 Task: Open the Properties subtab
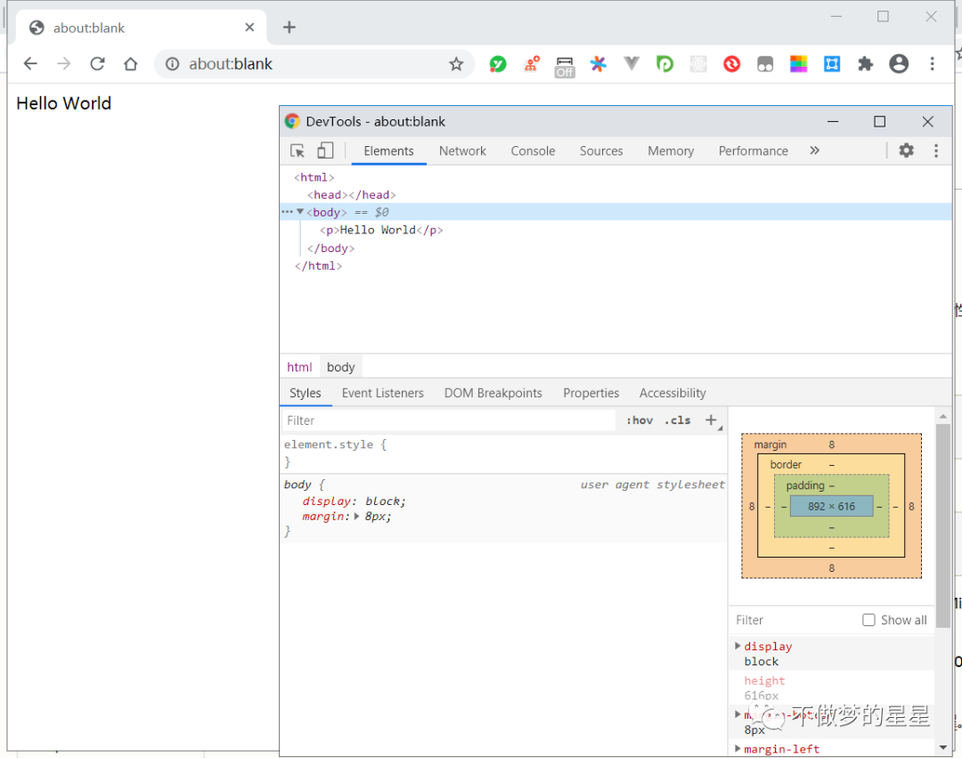click(x=591, y=393)
